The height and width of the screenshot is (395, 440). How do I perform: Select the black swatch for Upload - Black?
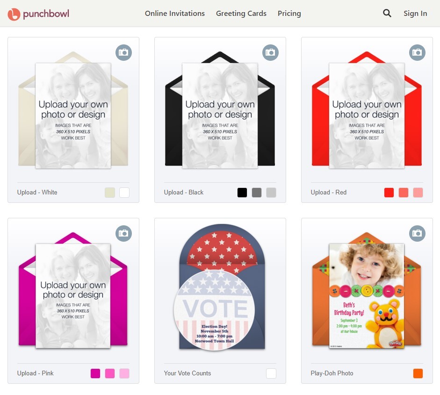point(242,193)
